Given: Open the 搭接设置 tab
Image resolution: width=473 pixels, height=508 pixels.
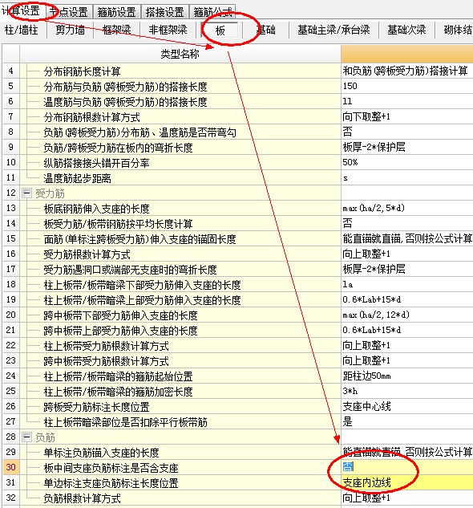Looking at the screenshot, I should (x=164, y=12).
